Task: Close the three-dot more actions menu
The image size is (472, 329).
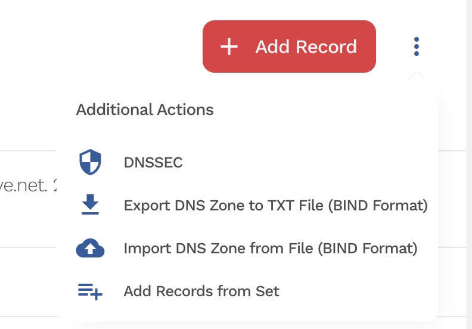Action: coord(417,46)
